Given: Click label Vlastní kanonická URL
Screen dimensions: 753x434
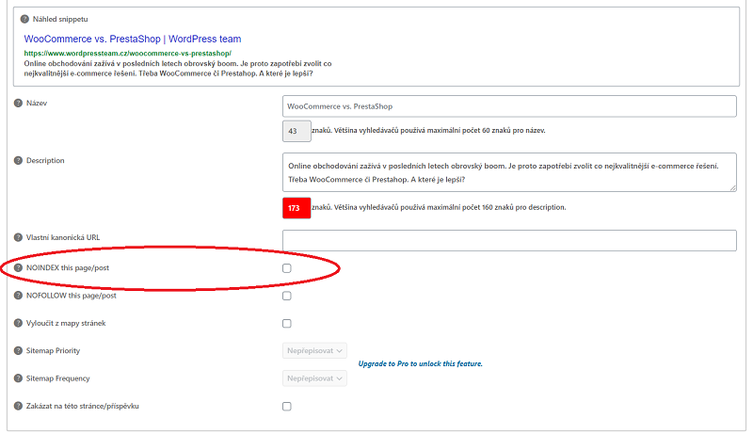Looking at the screenshot, I should (x=63, y=237).
